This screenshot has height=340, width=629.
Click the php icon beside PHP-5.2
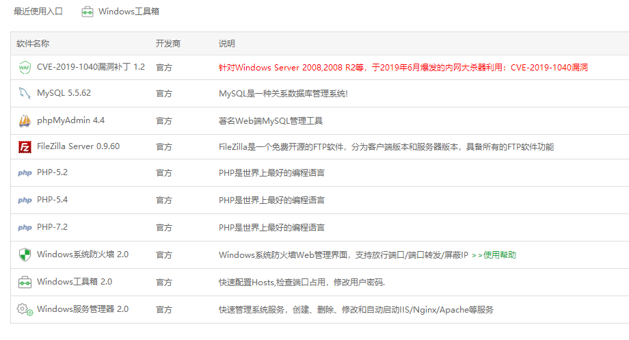(x=25, y=173)
